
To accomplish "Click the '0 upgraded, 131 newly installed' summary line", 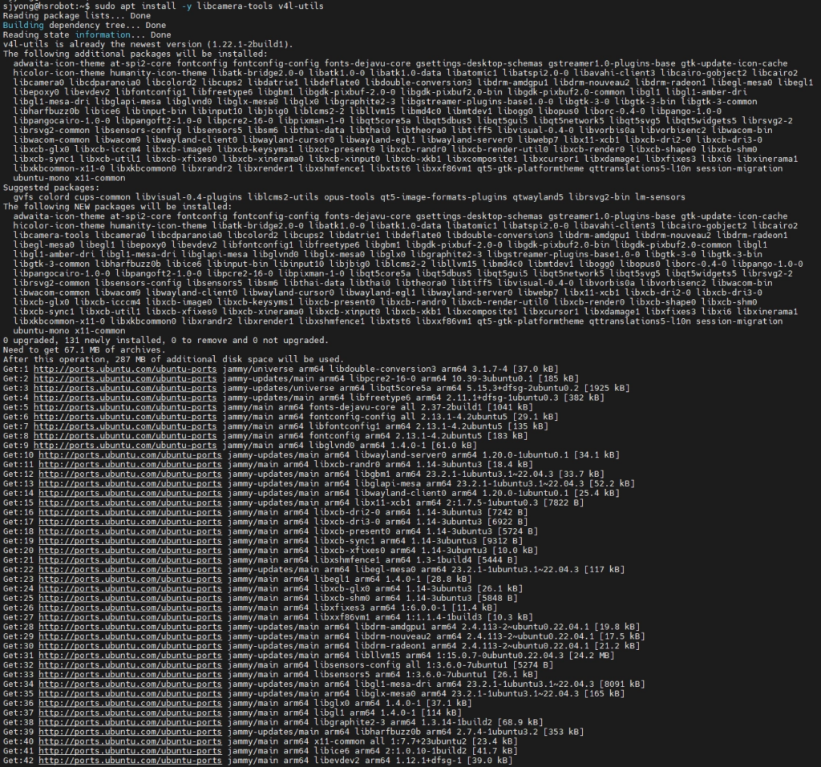I will 166,341.
